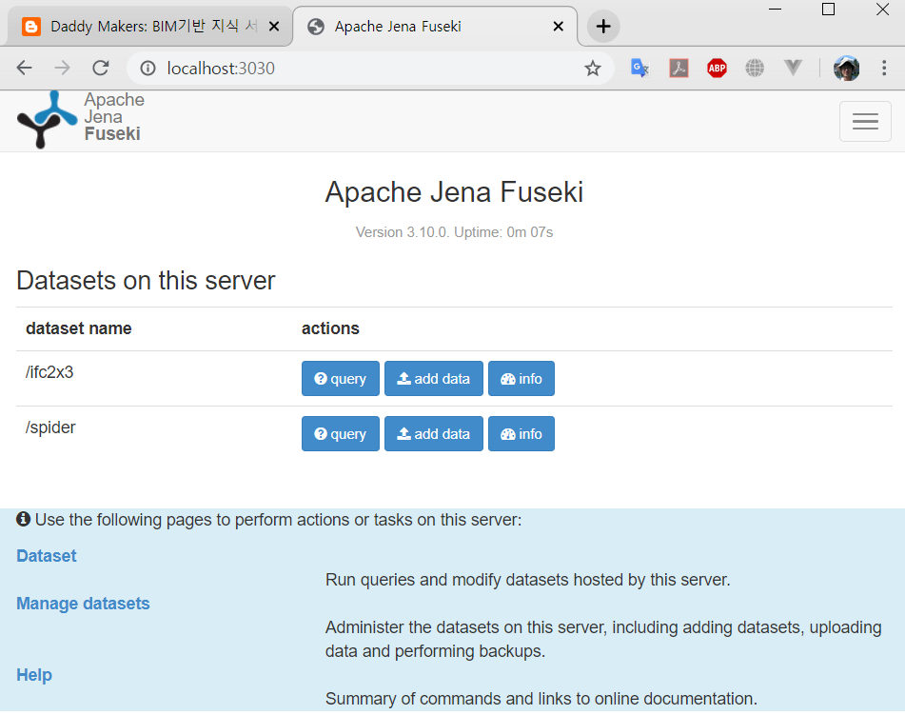Open info for the /ifc2x3 dataset
Screen dimensions: 905x715
click(x=521, y=378)
